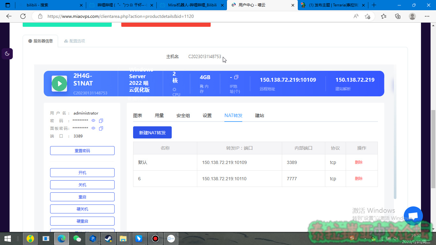Select the 安全组 tab
The image size is (436, 245).
tap(183, 115)
